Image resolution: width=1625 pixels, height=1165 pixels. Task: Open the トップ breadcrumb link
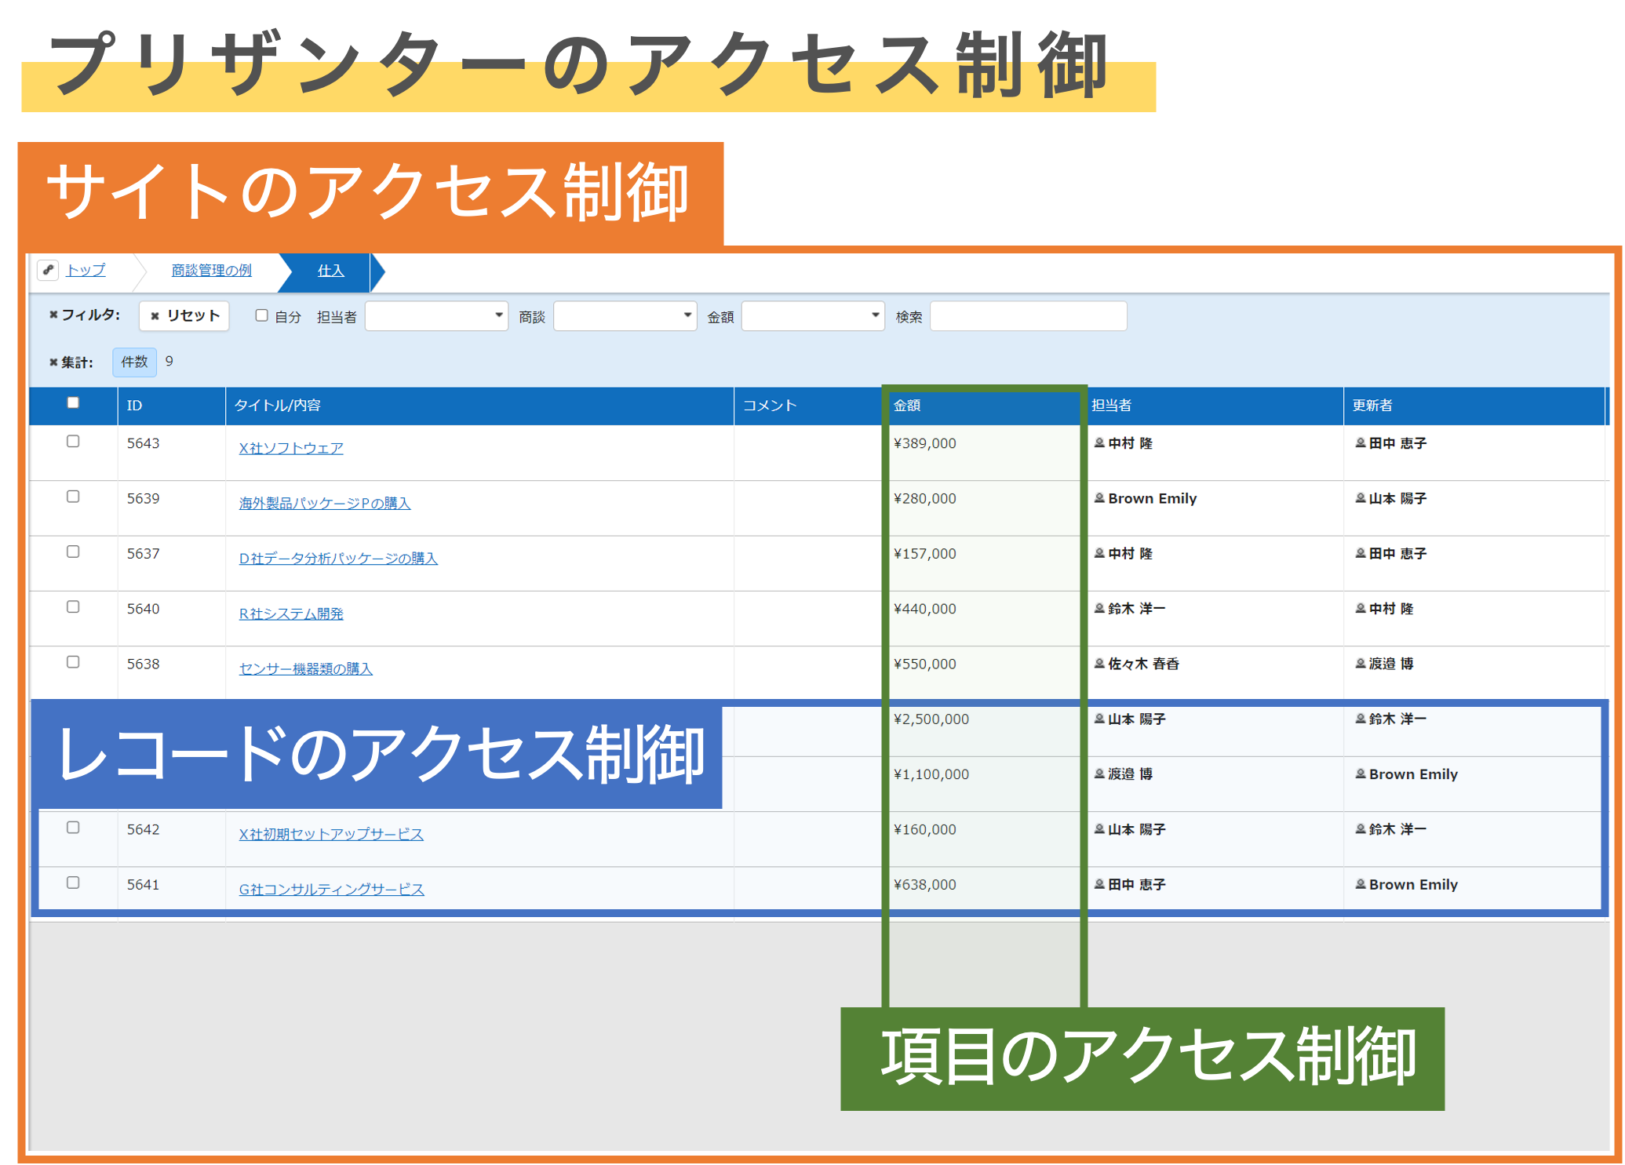point(86,270)
